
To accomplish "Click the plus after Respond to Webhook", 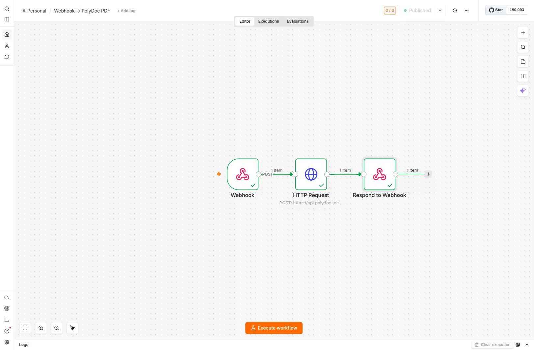I will [428, 174].
